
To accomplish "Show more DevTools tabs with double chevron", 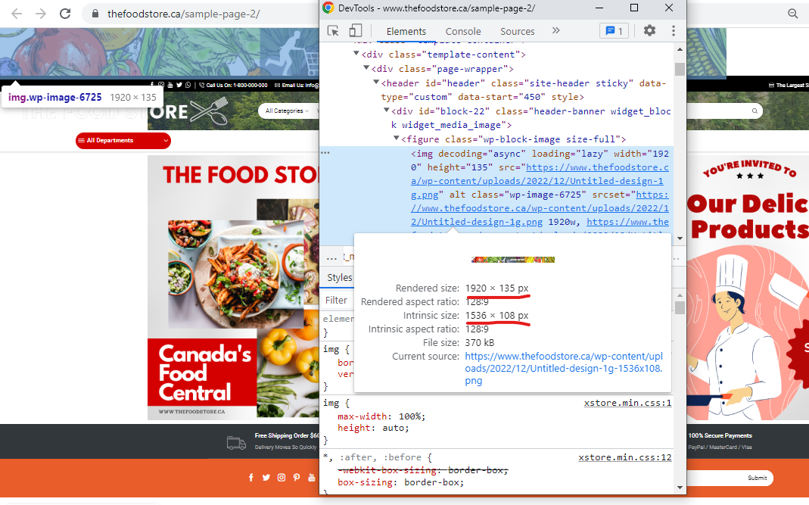I will point(555,30).
